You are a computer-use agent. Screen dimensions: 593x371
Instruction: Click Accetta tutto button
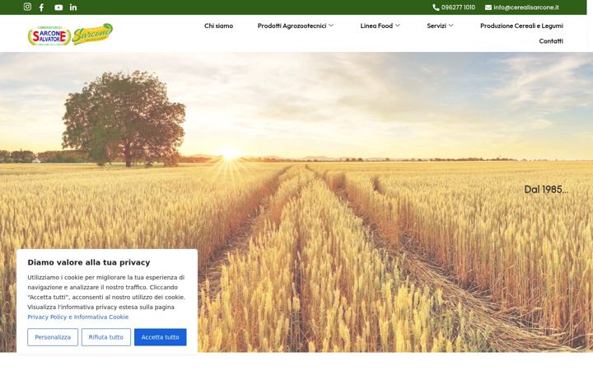tap(161, 337)
